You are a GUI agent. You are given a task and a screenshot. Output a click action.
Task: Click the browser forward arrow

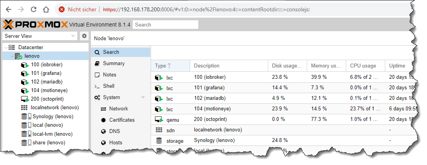[21, 9]
